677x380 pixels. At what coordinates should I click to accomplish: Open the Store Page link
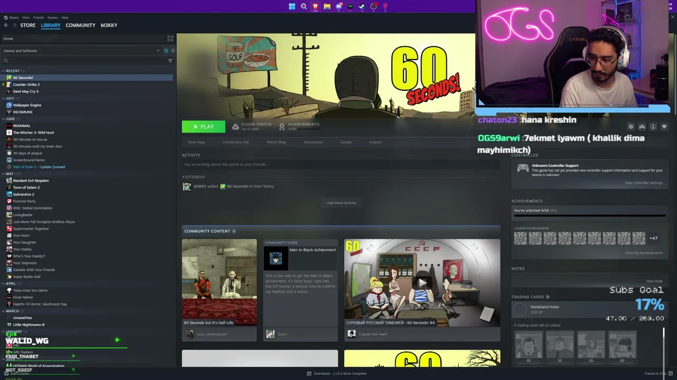[x=196, y=142]
